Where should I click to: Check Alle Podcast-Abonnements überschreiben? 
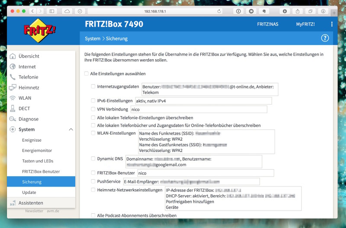tap(93, 215)
